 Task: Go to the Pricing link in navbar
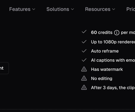tap(131, 9)
